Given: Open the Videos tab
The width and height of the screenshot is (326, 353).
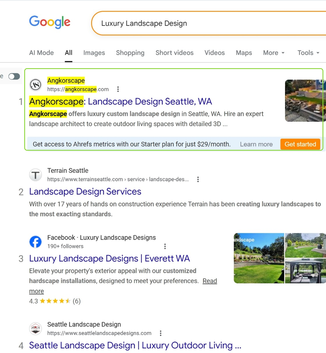Looking at the screenshot, I should point(215,53).
